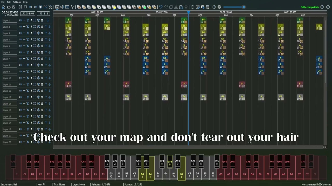332x186 pixels.
Task: Undo the last action
Action: tap(161, 7)
